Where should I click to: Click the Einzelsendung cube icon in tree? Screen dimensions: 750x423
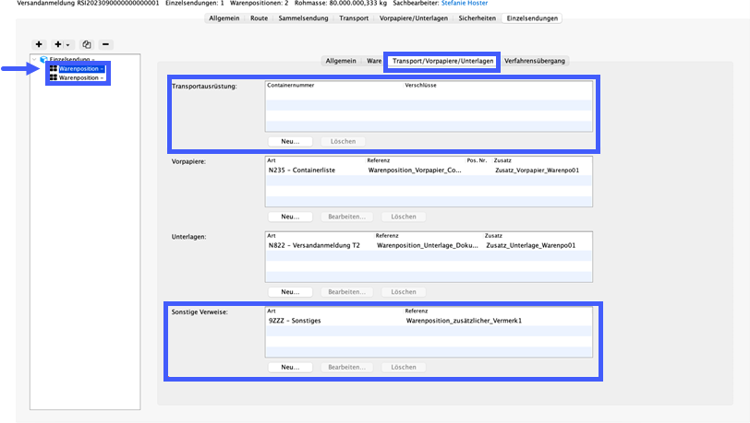pos(43,59)
